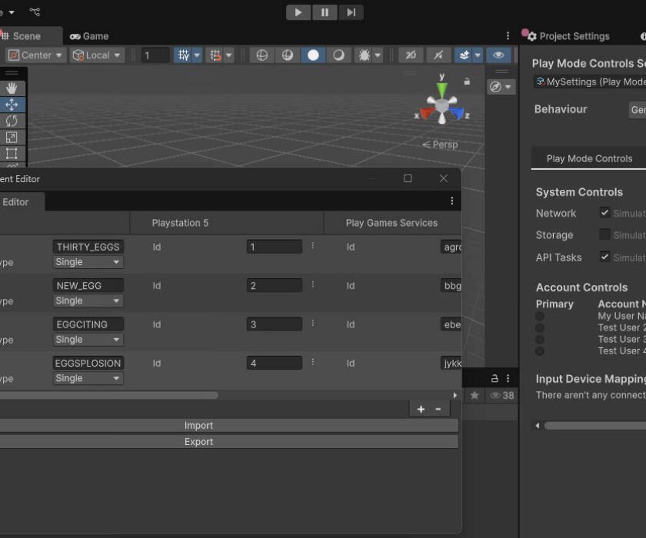The width and height of the screenshot is (646, 538).
Task: Click the Export button
Action: 198,441
